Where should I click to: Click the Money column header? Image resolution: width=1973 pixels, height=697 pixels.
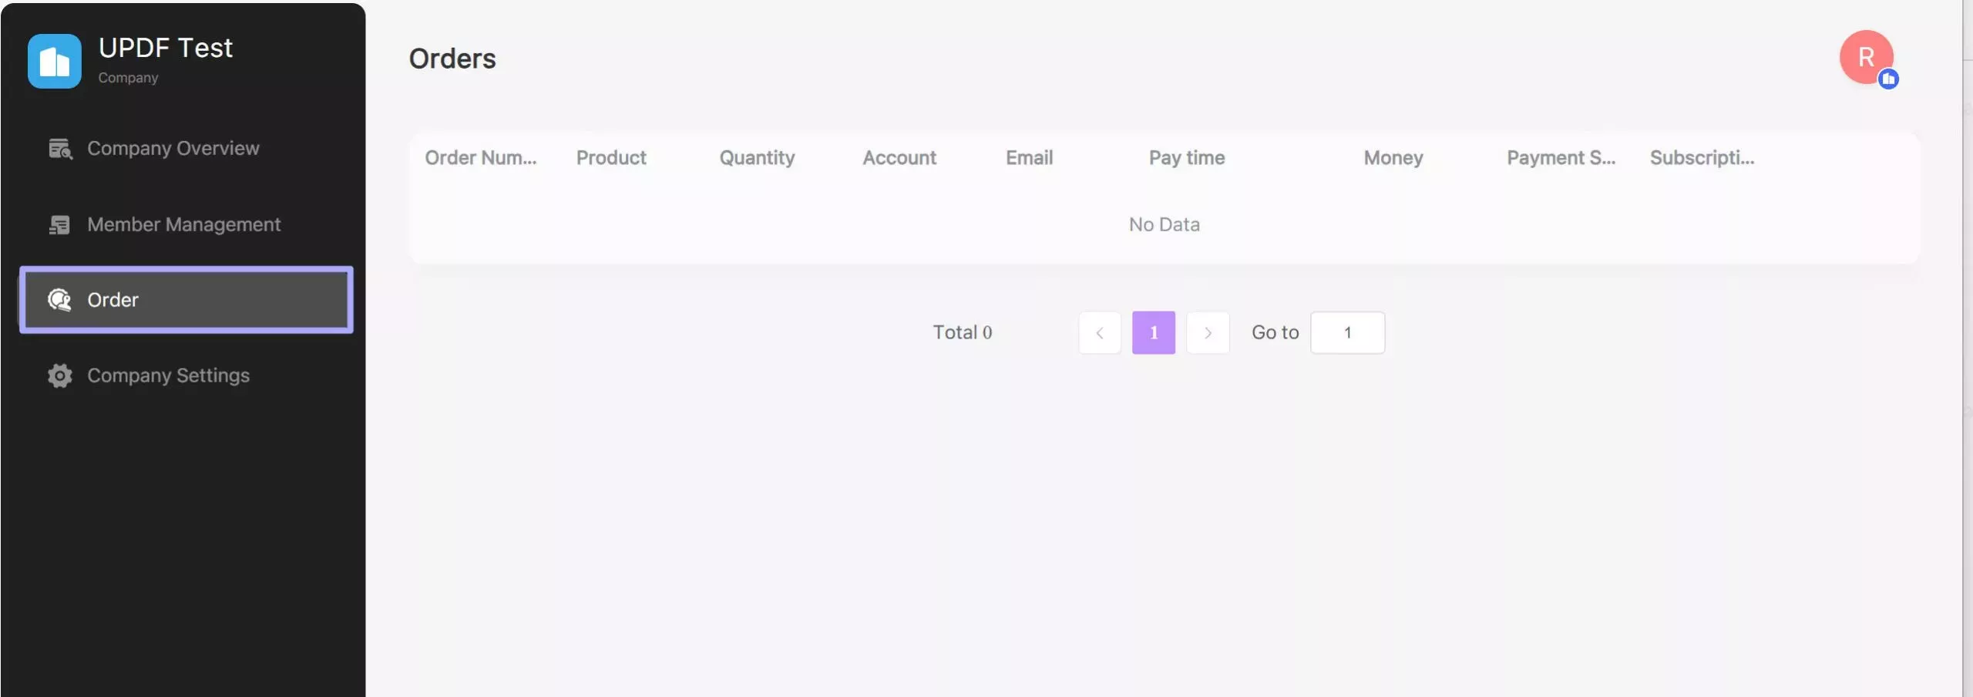(x=1393, y=157)
